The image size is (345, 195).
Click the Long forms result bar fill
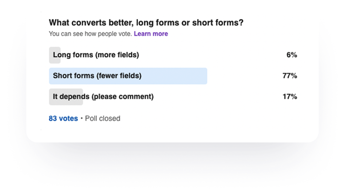point(54,55)
